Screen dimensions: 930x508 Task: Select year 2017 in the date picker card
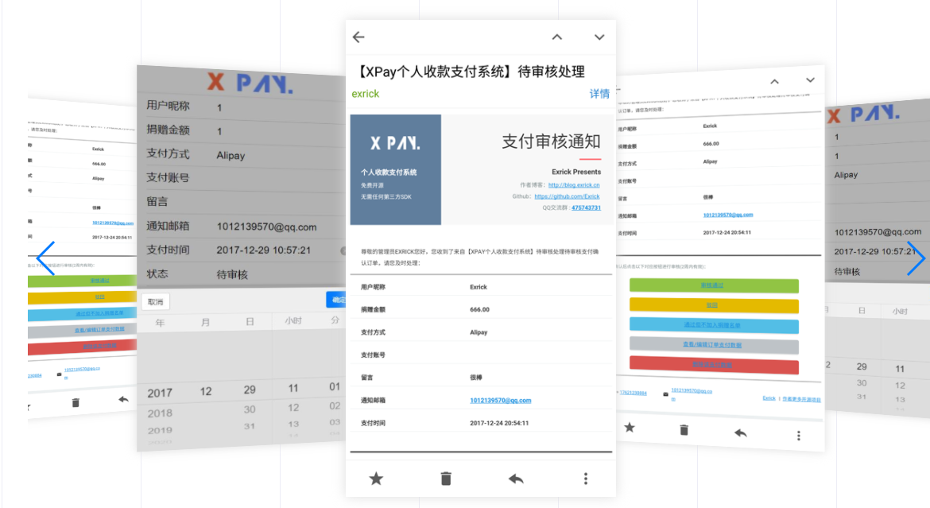click(x=160, y=393)
